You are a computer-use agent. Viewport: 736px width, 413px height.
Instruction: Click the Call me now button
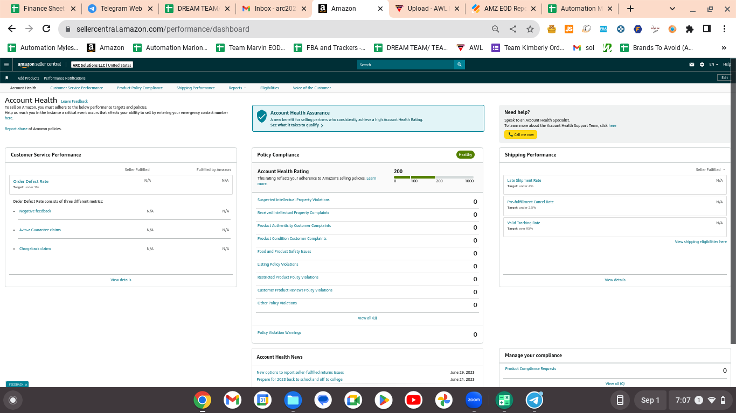click(x=520, y=134)
